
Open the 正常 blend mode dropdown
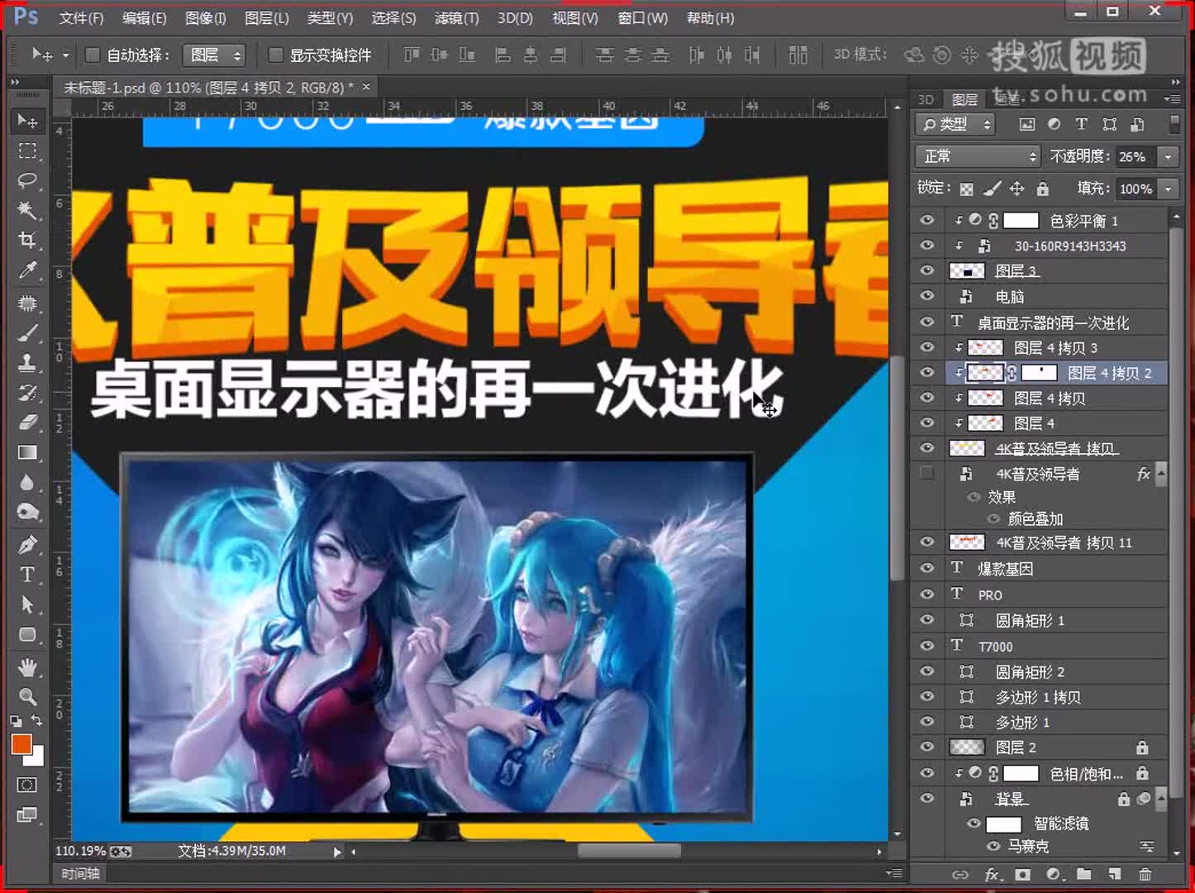coord(977,156)
